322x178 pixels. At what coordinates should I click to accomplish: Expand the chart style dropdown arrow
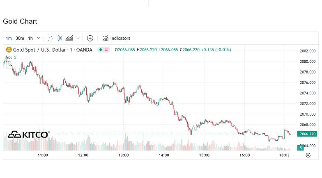coord(78,38)
